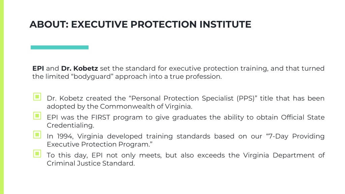The height and width of the screenshot is (194, 345).
Task: Select the "(PPS)" abbreviation text
Action: point(247,98)
